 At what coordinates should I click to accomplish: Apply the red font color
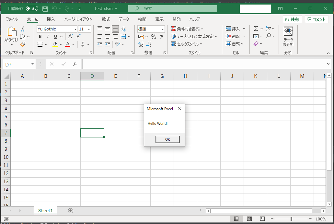point(68,44)
